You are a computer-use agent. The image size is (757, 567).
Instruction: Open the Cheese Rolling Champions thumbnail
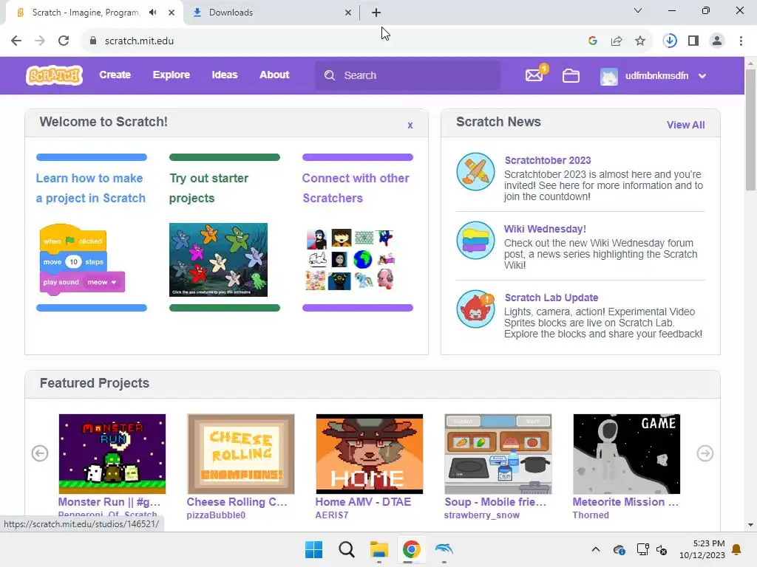tap(240, 454)
